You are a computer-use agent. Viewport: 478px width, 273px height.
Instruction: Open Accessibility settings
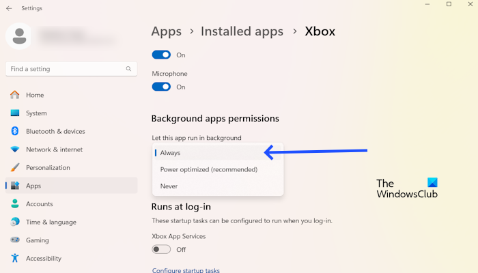point(71,258)
